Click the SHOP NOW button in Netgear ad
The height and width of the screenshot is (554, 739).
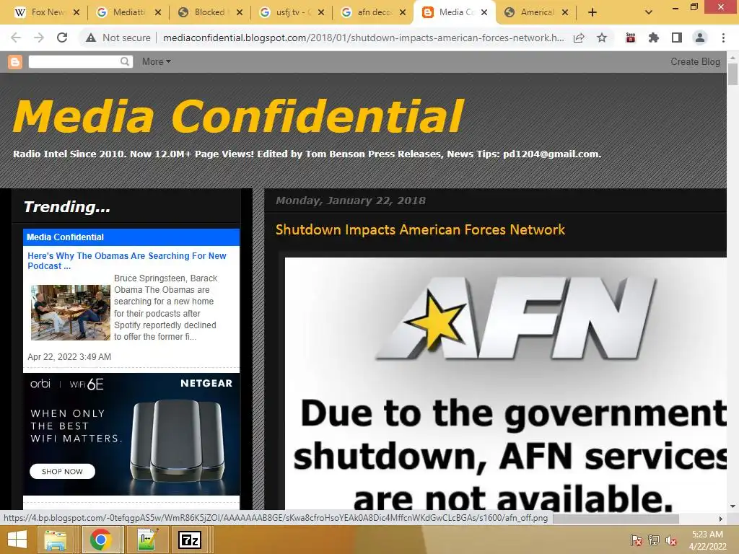click(x=62, y=471)
